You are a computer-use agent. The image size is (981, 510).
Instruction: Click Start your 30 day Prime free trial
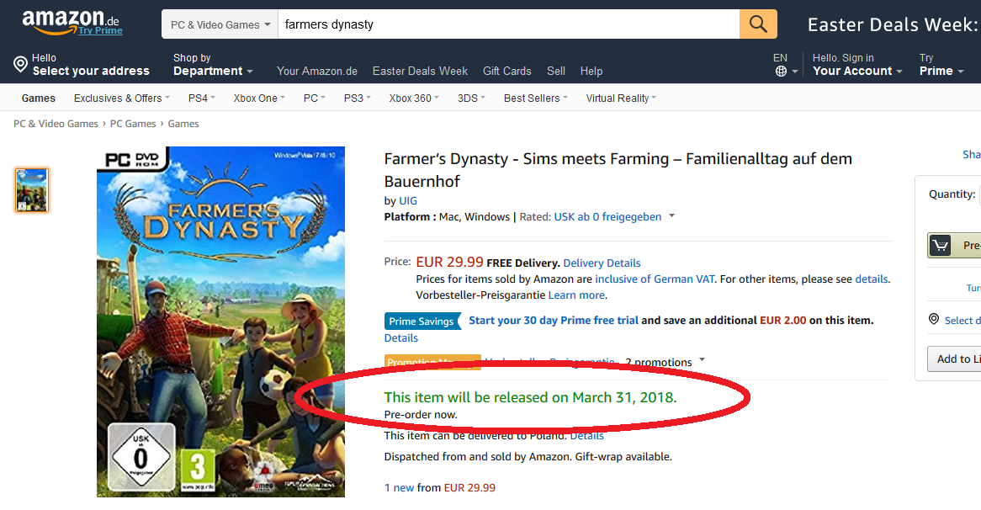[554, 321]
